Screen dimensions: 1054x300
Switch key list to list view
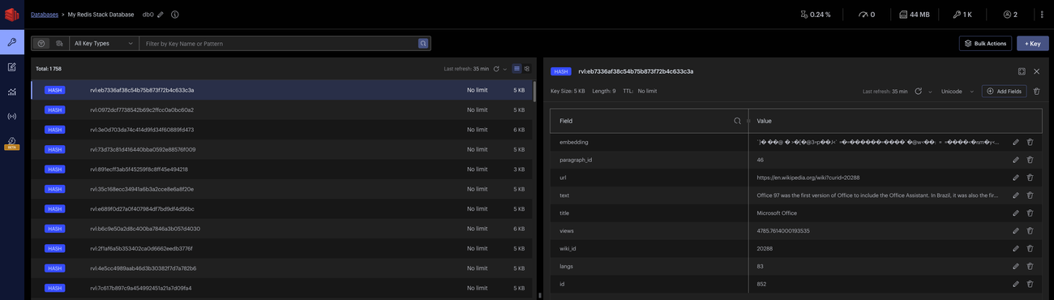[x=516, y=69]
